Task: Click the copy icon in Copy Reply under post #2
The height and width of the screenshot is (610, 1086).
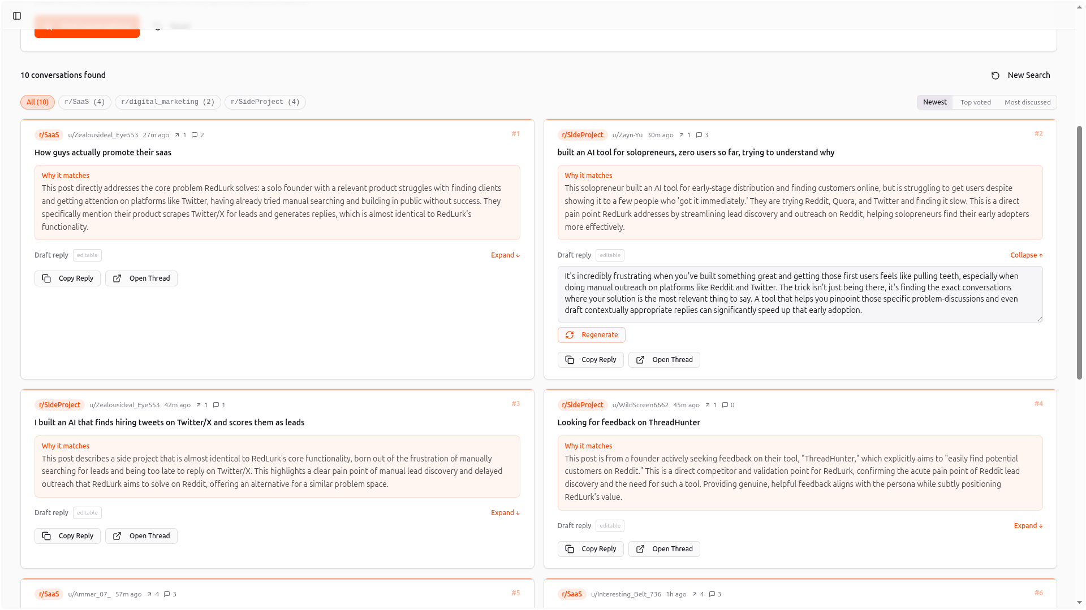Action: (x=570, y=360)
